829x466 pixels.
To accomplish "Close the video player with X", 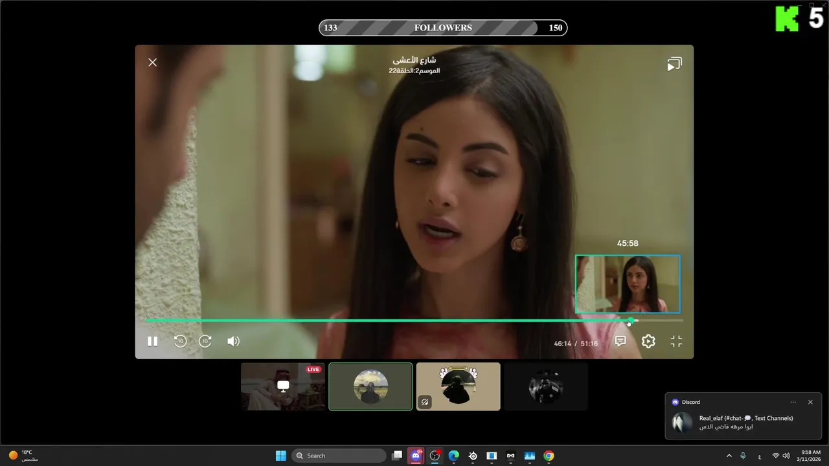I will coord(152,62).
